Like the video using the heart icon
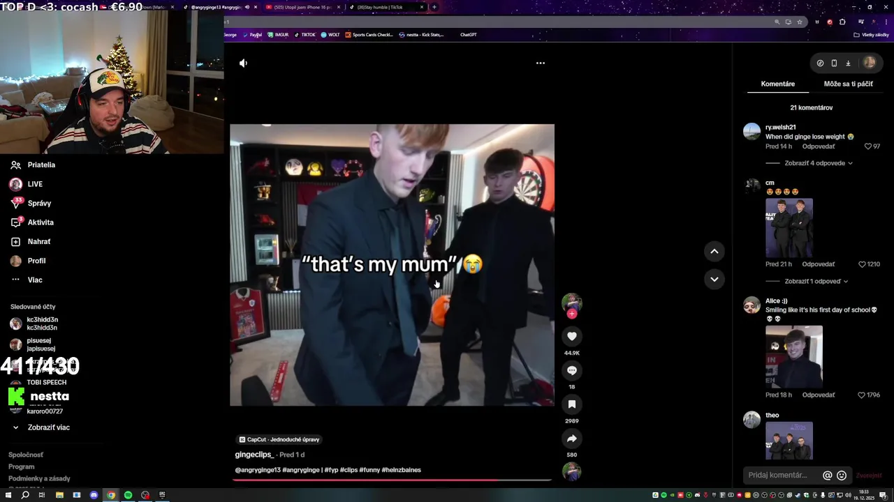Image resolution: width=894 pixels, height=502 pixels. [571, 336]
